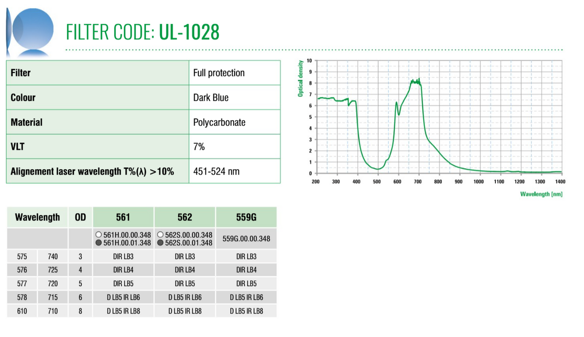Viewport: 584px width, 337px height.
Task: Click the filled circle beside 561H.00.01.348
Action: [x=99, y=243]
